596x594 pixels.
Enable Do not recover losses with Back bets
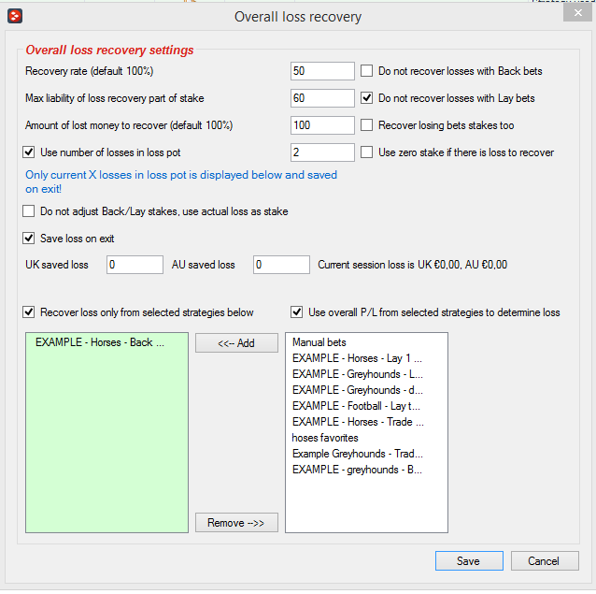366,71
